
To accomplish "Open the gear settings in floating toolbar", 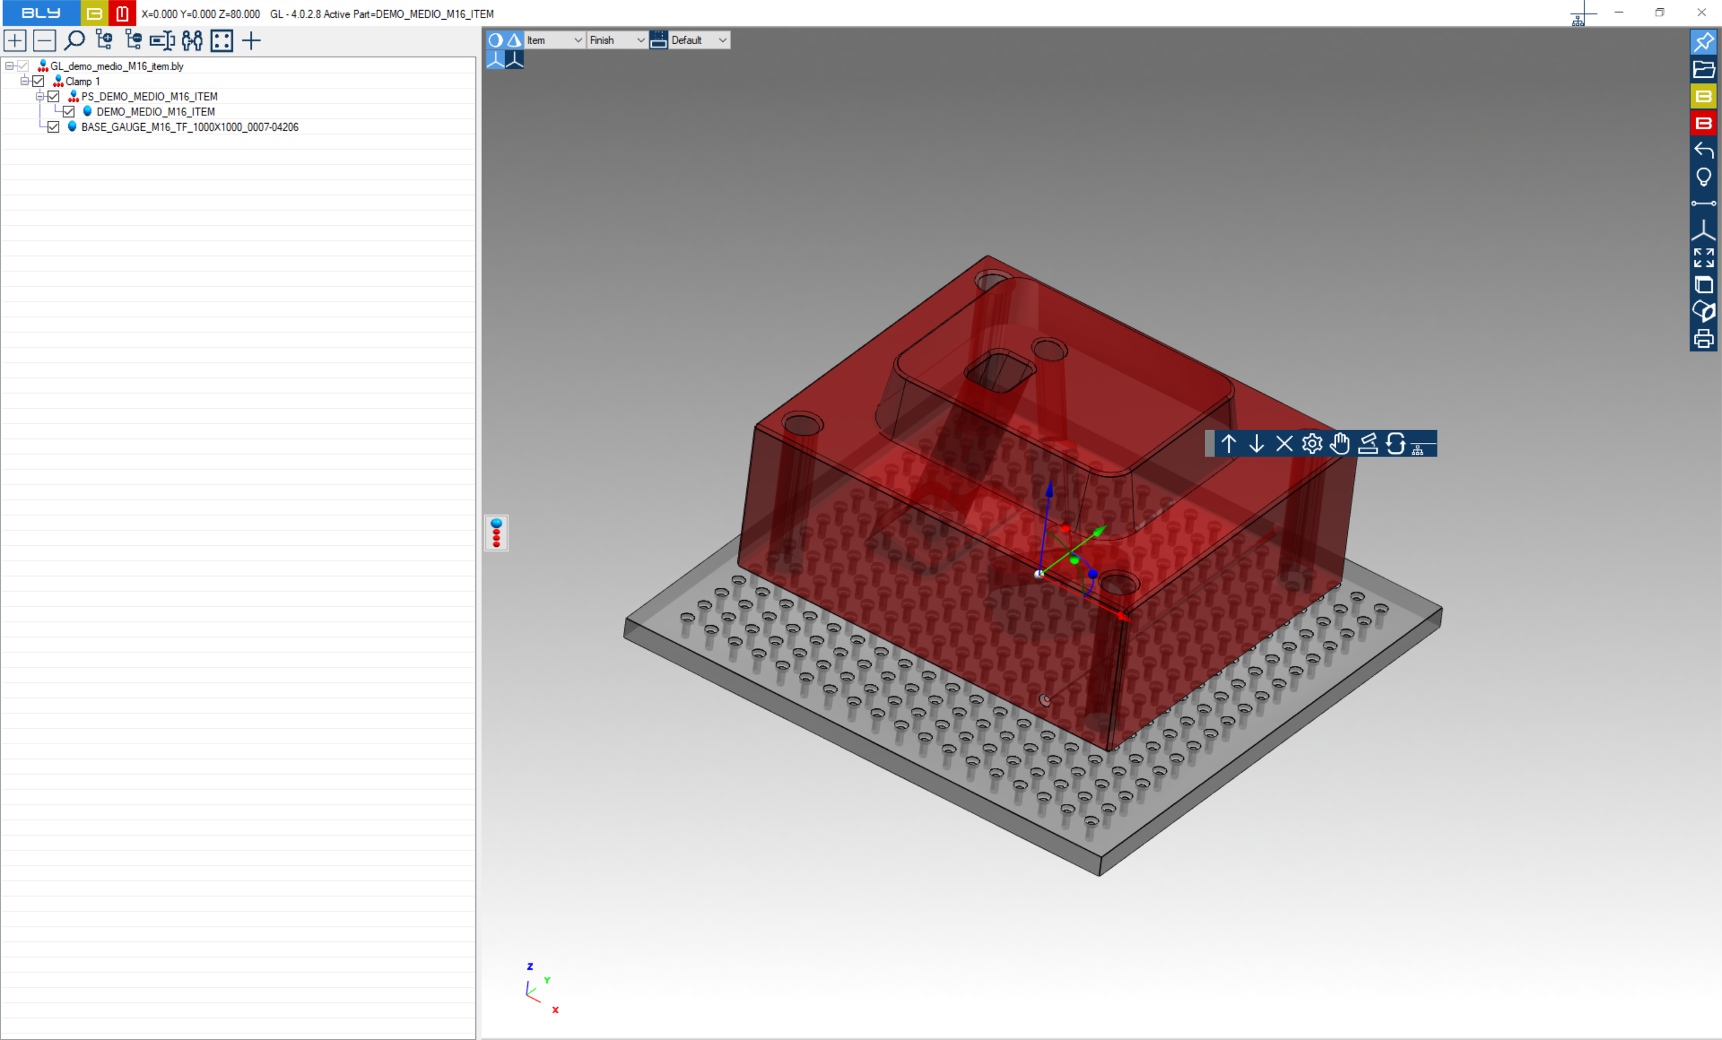I will tap(1312, 443).
